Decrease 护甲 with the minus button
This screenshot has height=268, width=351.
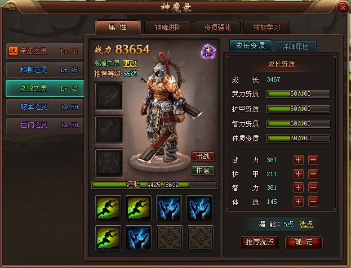313,174
